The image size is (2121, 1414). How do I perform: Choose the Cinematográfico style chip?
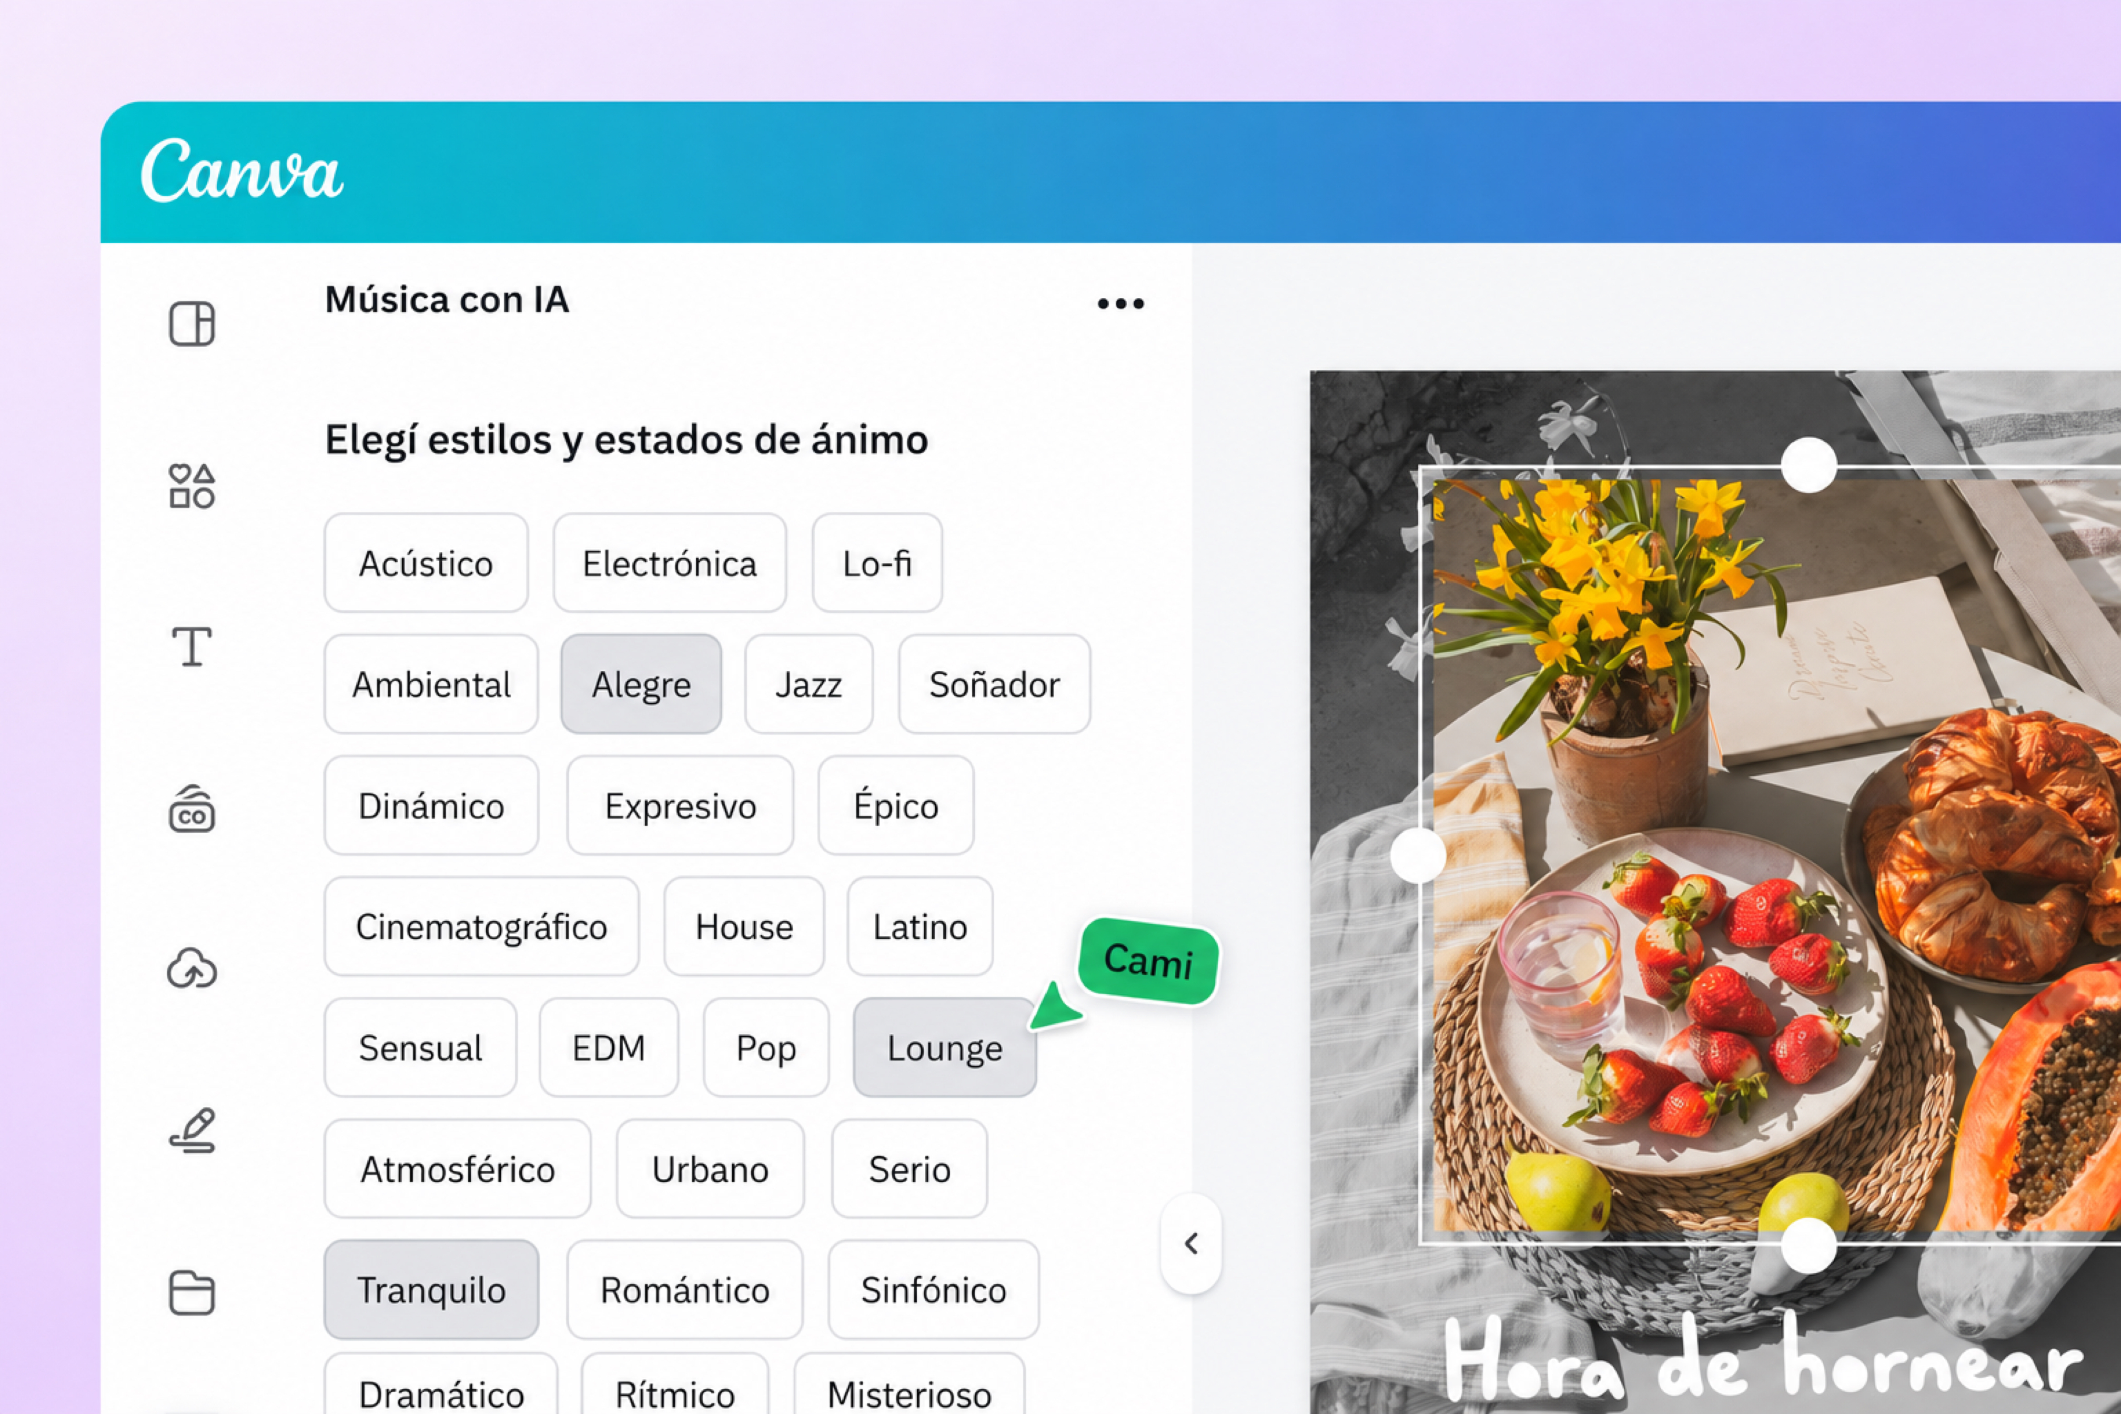(481, 926)
